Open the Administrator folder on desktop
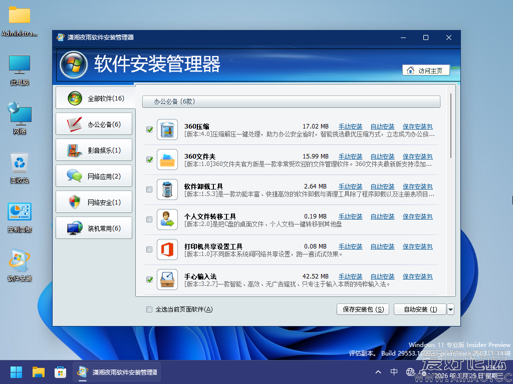The width and height of the screenshot is (513, 384). (x=20, y=21)
